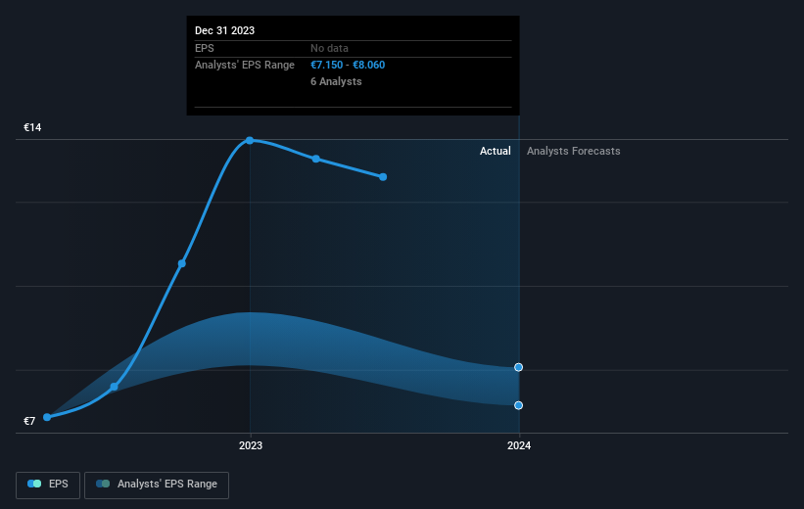Toggle the EPS legend series
Screen dimensions: 804x509
point(48,485)
